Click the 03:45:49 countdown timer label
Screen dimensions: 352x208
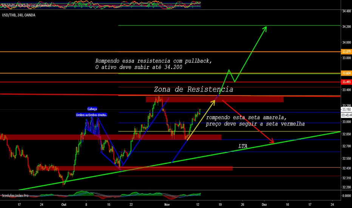(x=346, y=115)
